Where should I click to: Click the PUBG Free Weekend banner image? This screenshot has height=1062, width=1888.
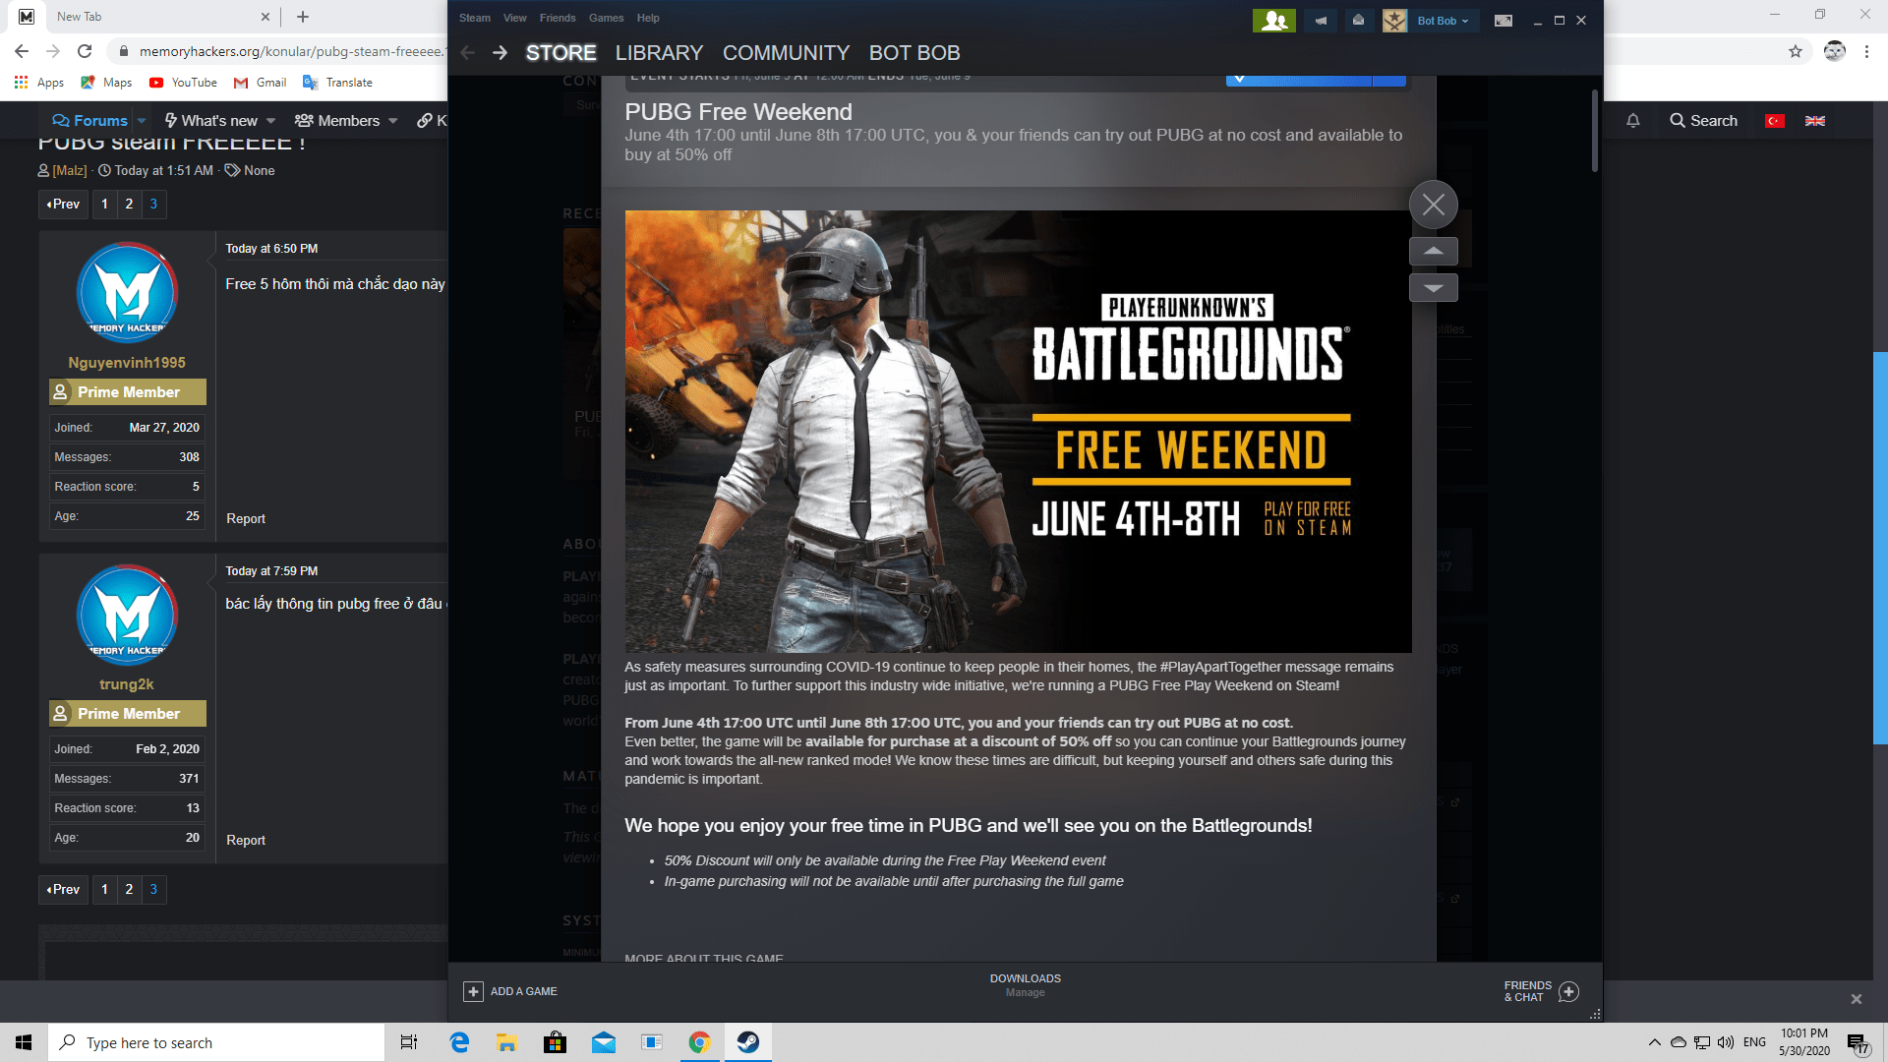(1018, 431)
